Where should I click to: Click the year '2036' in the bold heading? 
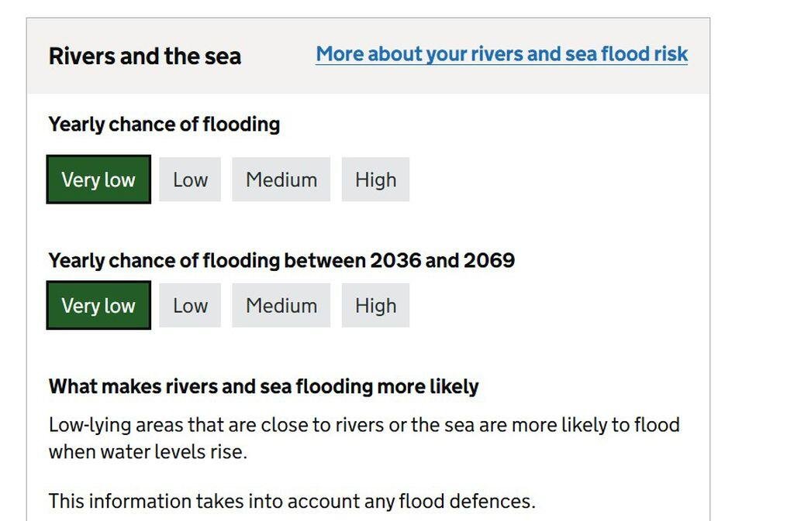[395, 261]
